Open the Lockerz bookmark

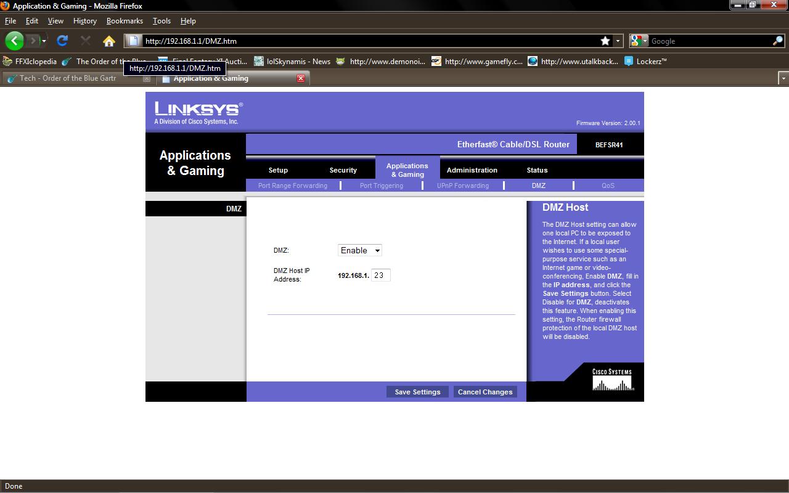click(x=645, y=61)
